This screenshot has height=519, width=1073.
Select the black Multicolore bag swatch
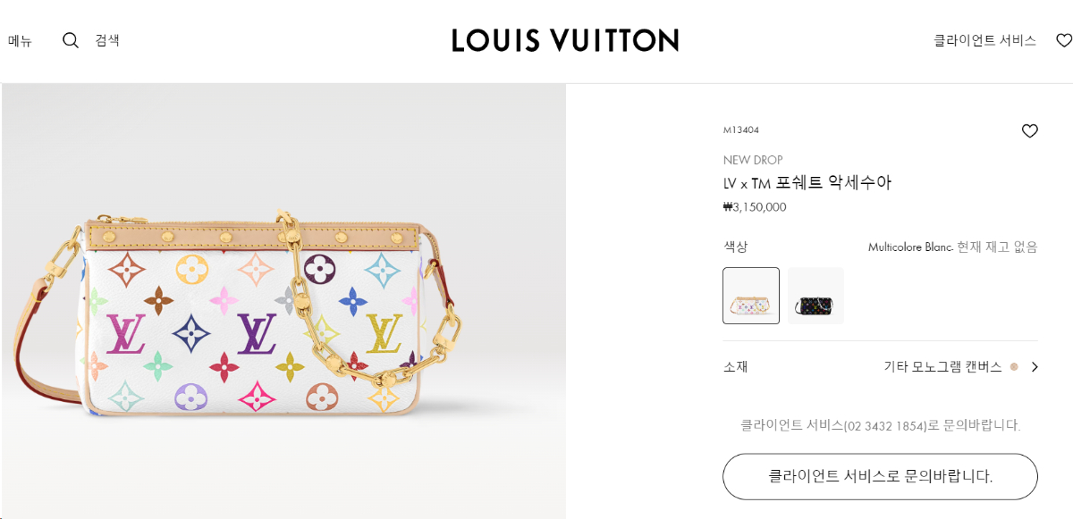(815, 296)
